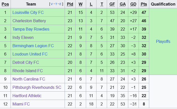177x109 pixels.
Task: Click the Pos column header
Action: coord(5,4)
